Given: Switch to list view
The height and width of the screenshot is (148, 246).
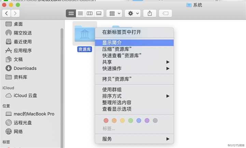Looking at the screenshot, I should (x=80, y=14).
